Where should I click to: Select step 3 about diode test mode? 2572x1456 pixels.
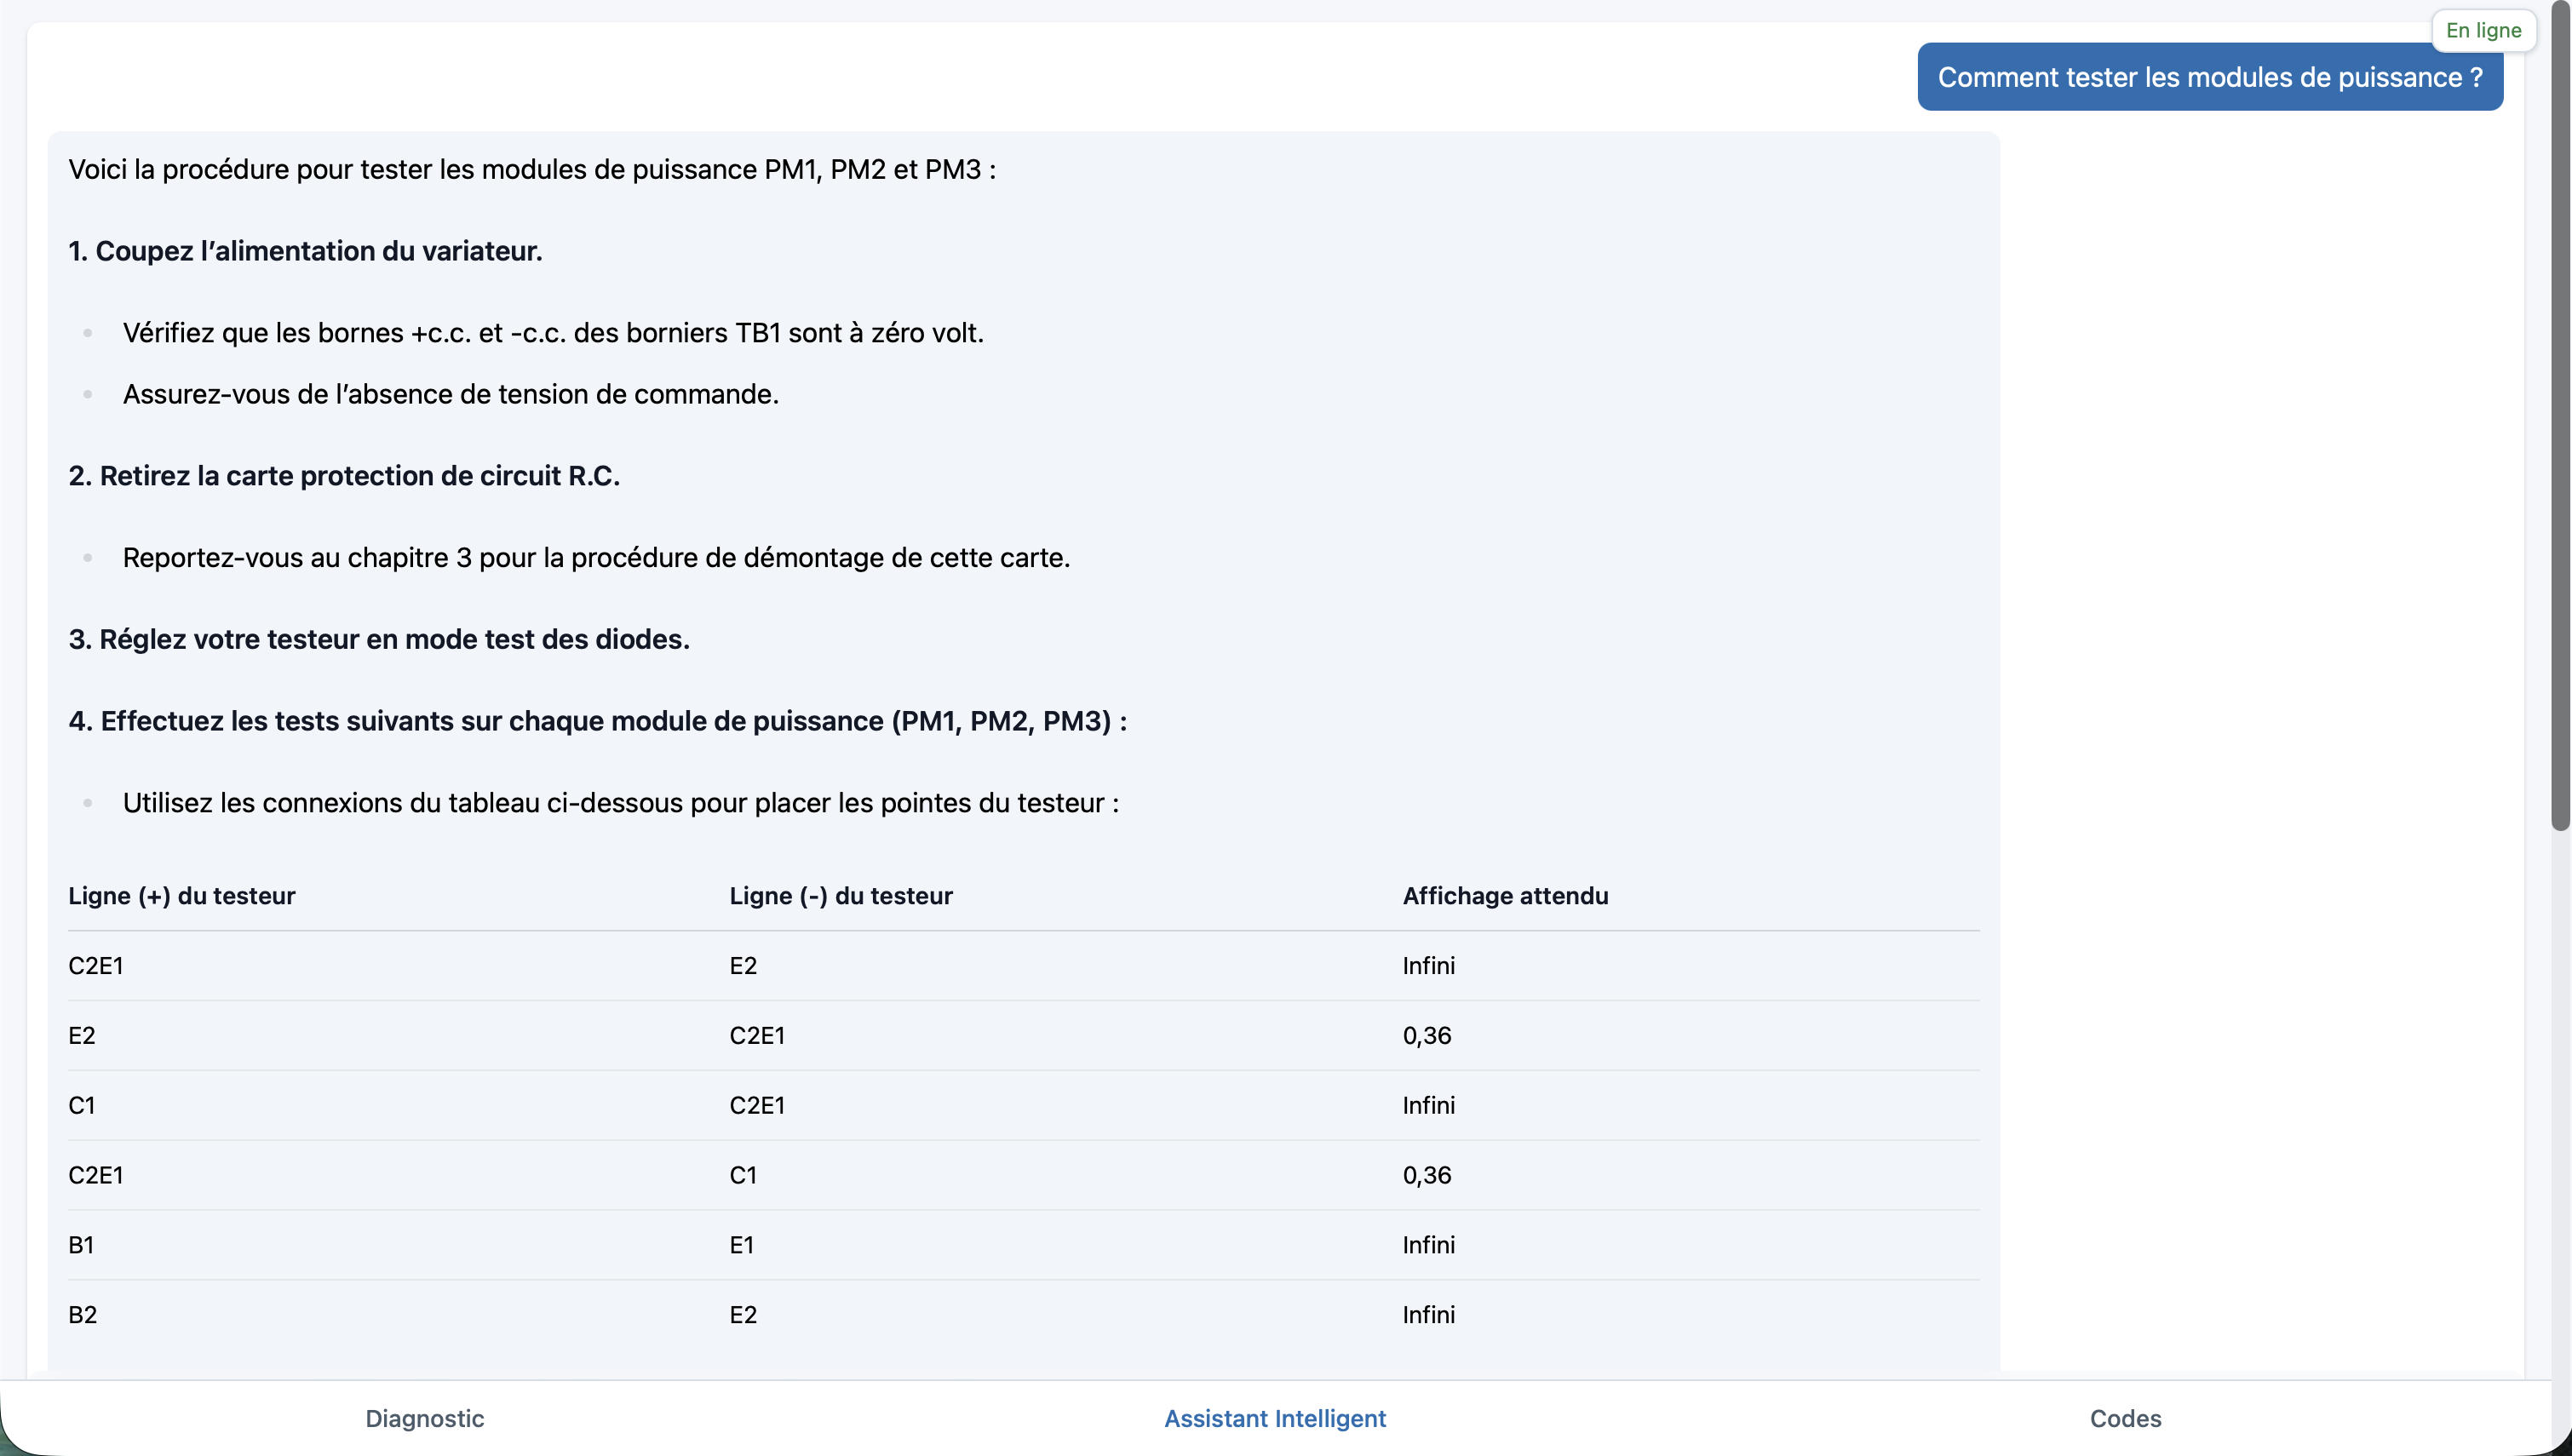coord(378,639)
